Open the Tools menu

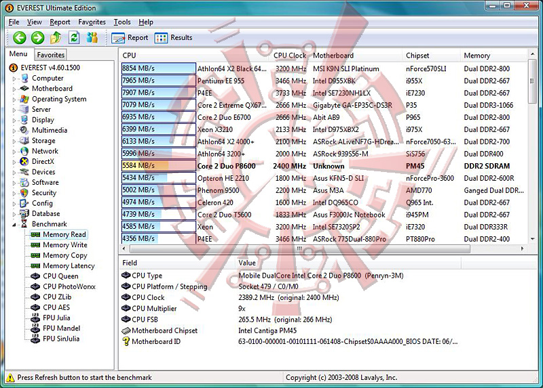click(122, 22)
